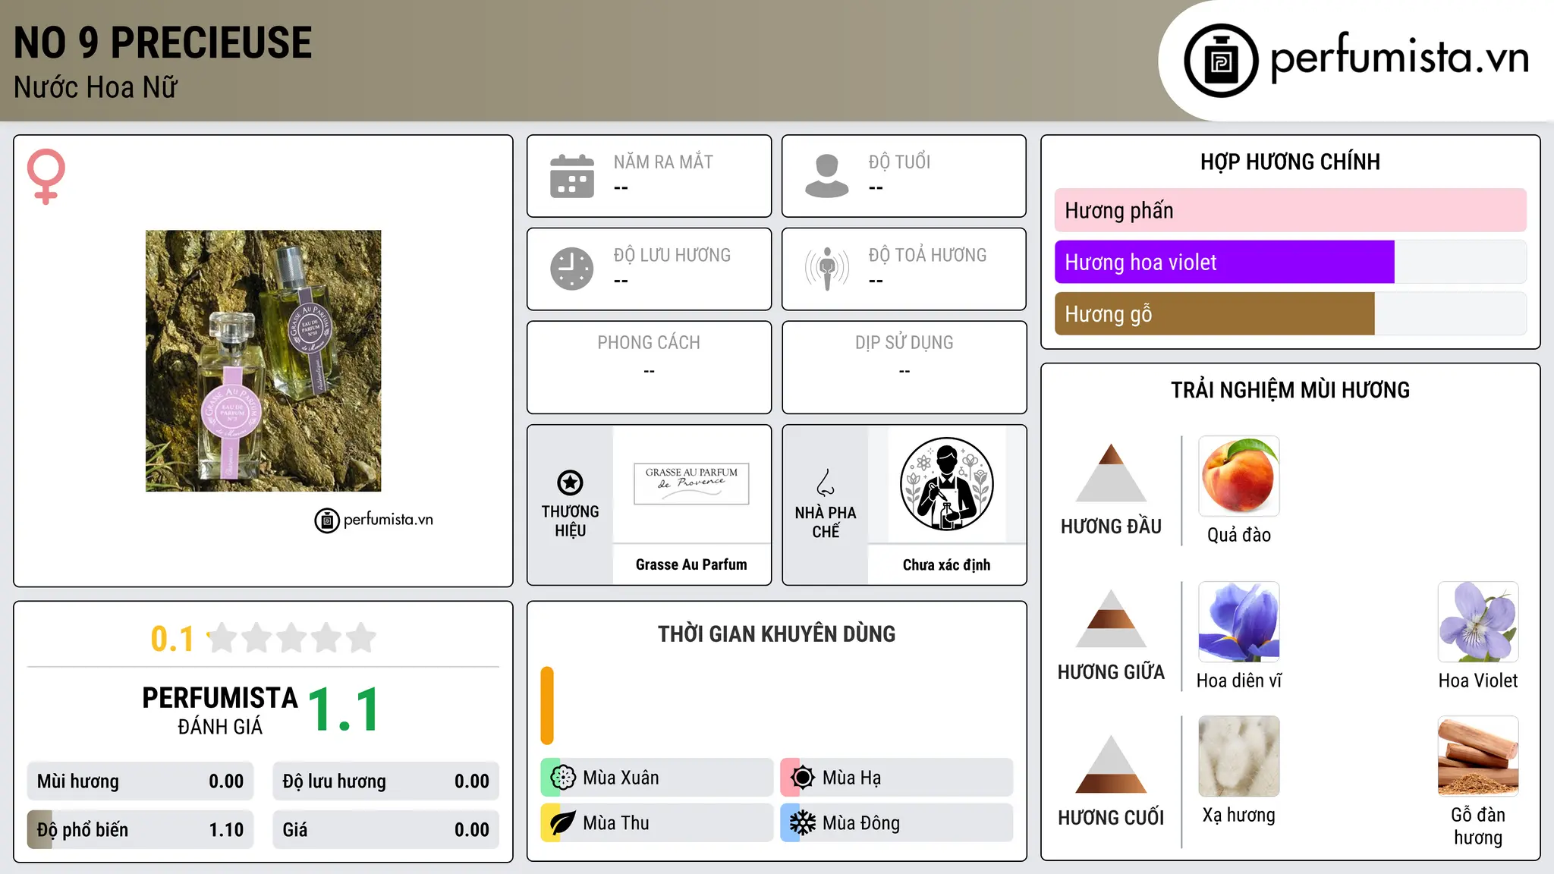1554x874 pixels.
Task: Click the perfumista.vn bottle logo icon
Action: click(x=1221, y=61)
